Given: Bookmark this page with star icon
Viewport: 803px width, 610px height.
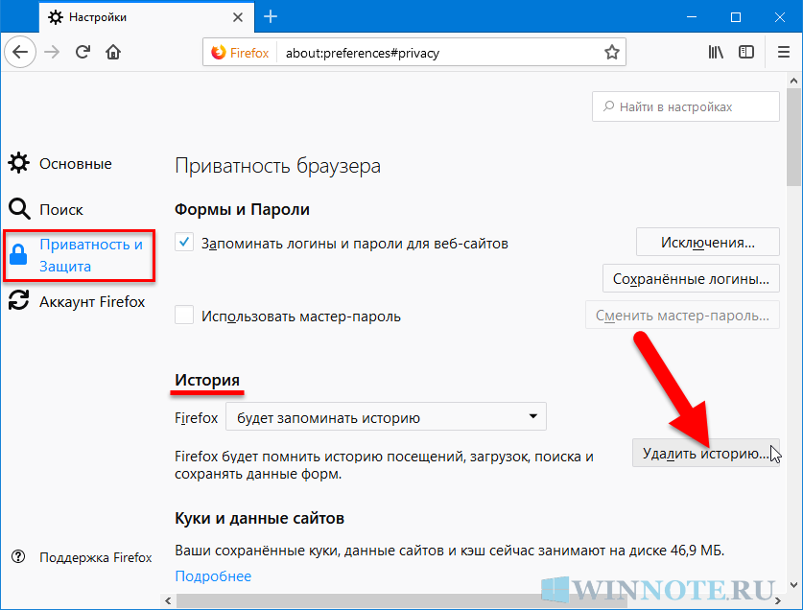Looking at the screenshot, I should click(x=611, y=52).
